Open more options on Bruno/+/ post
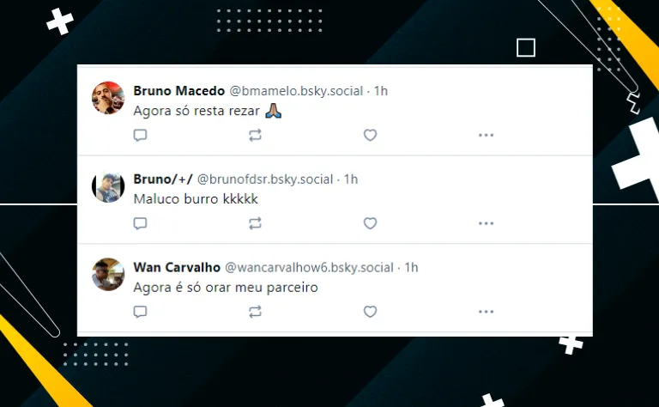This screenshot has width=659, height=407. [486, 223]
